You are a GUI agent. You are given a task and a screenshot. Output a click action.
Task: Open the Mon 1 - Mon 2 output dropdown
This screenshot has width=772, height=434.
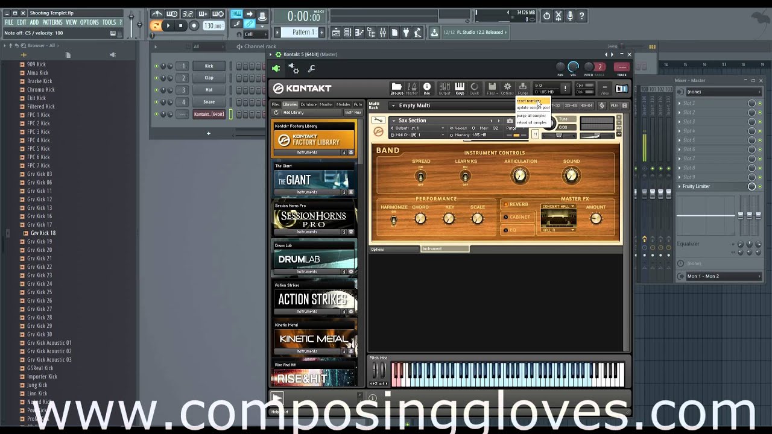tap(724, 276)
